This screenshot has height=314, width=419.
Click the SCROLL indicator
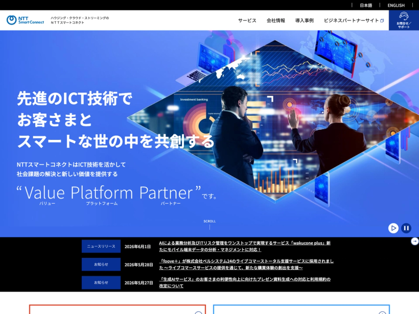tap(209, 225)
